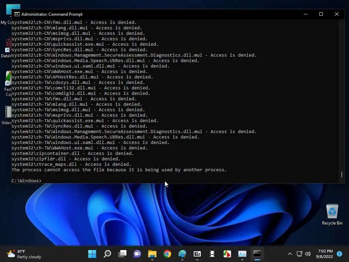Open the Chat app on the taskbar
The width and height of the screenshot is (349, 262).
[137, 254]
